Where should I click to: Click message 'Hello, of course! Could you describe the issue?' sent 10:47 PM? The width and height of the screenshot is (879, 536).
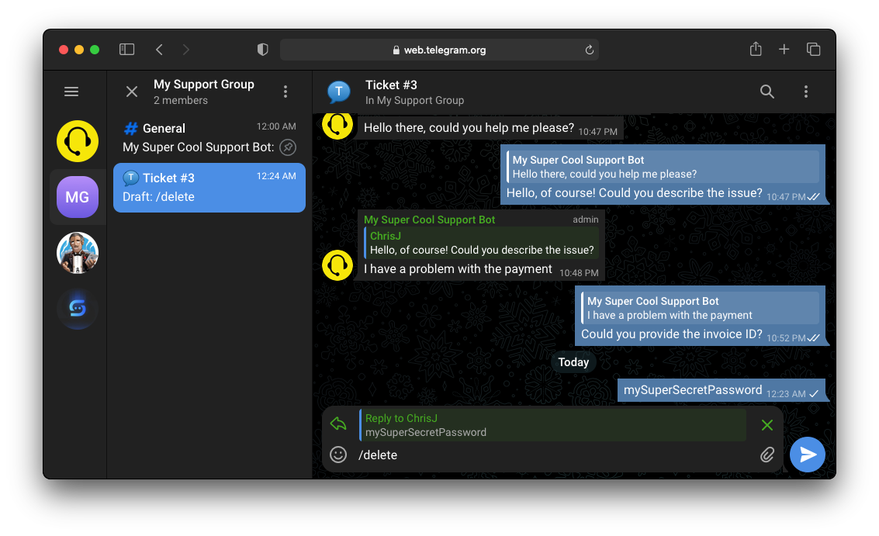click(634, 193)
